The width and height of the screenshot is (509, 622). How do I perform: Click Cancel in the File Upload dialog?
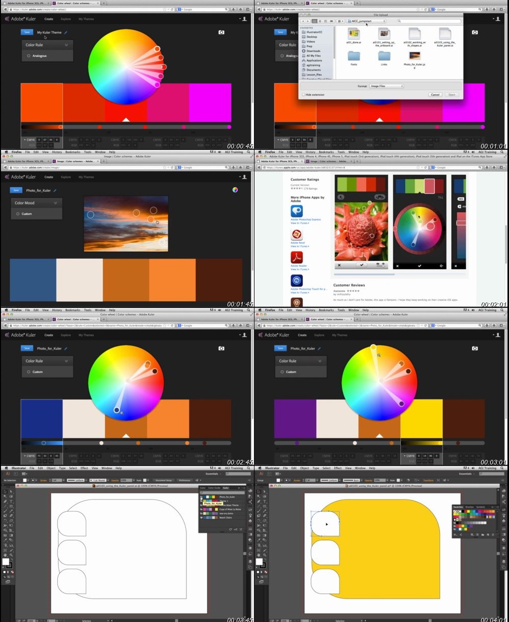tap(435, 95)
